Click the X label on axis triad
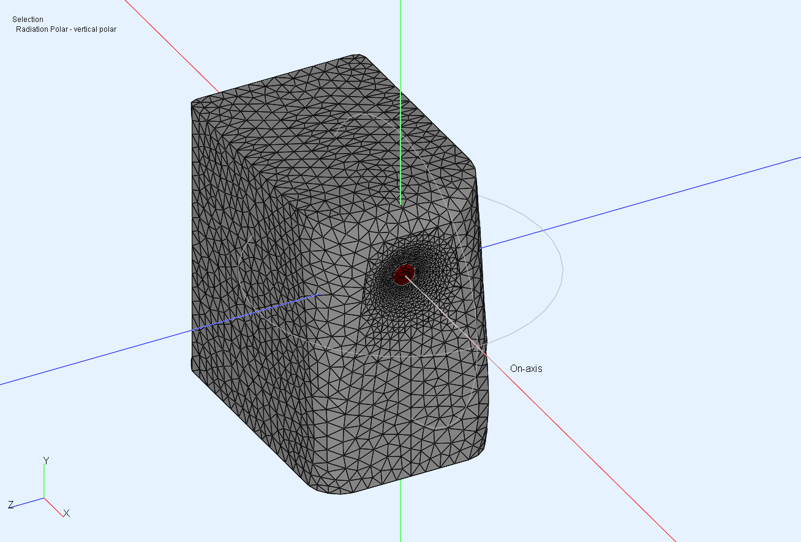The height and width of the screenshot is (542, 801). (x=67, y=513)
